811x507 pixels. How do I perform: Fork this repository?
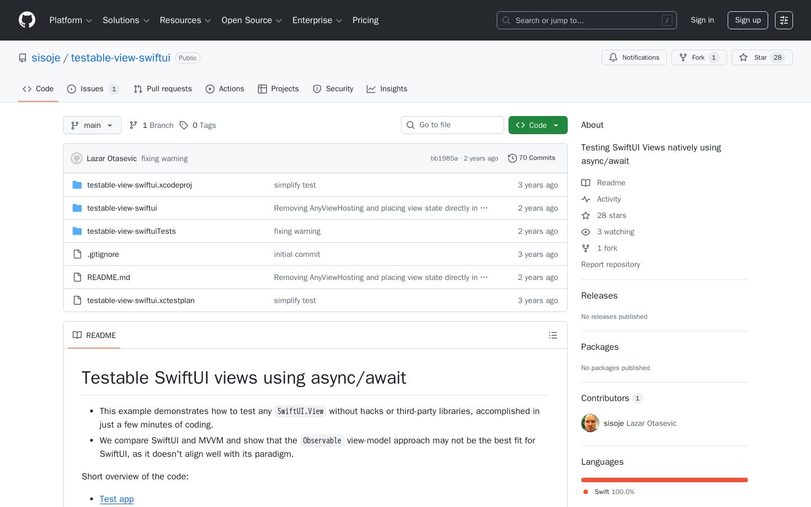click(699, 57)
